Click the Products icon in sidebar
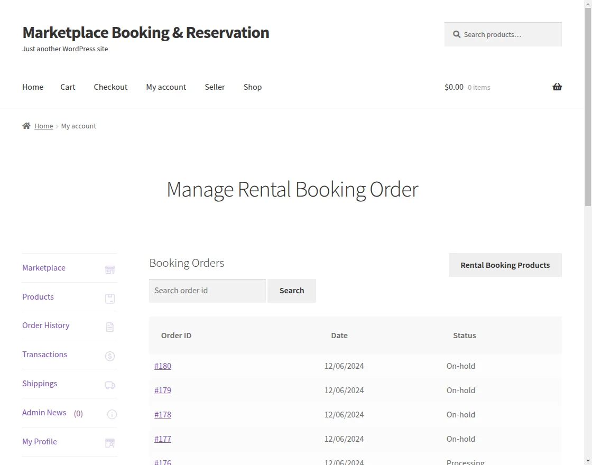592x465 pixels. point(110,299)
